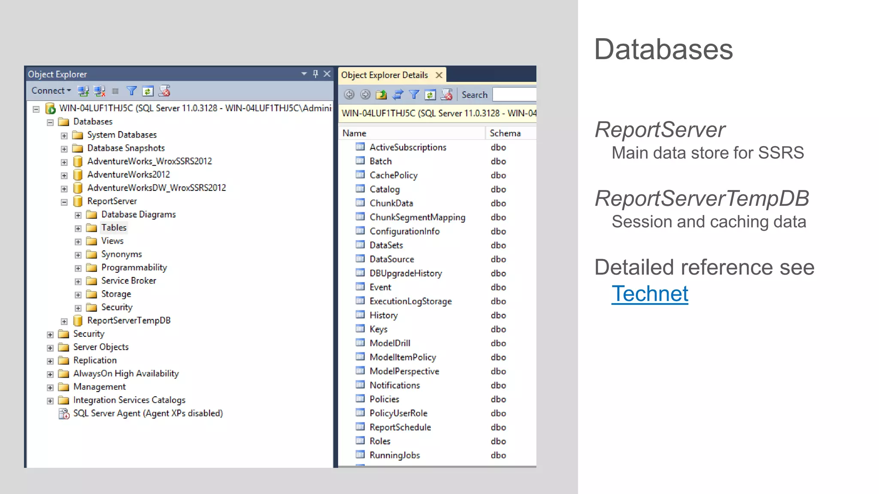Select the ConfigurationInfo table row
879x494 pixels.
tap(437, 231)
